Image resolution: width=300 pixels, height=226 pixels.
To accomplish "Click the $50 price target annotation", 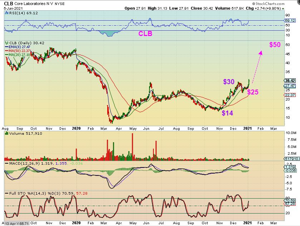I will pos(275,45).
